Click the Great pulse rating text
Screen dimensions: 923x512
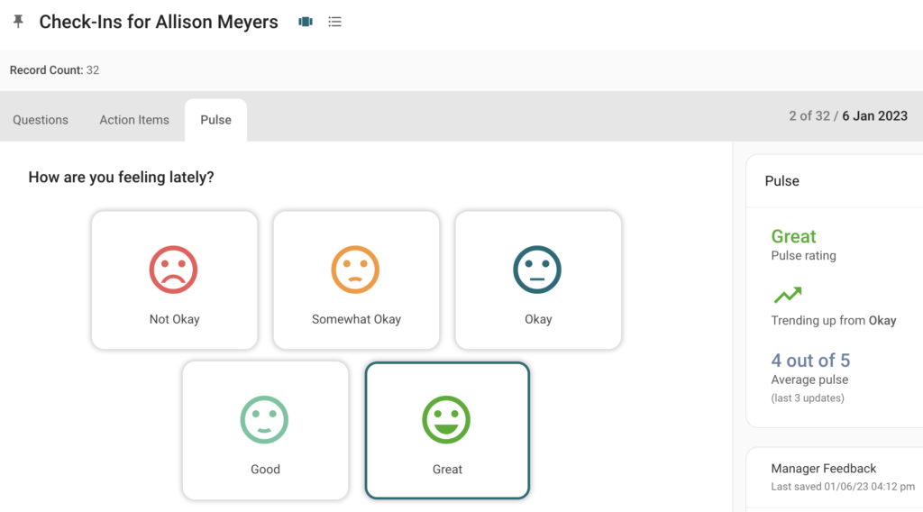(793, 236)
